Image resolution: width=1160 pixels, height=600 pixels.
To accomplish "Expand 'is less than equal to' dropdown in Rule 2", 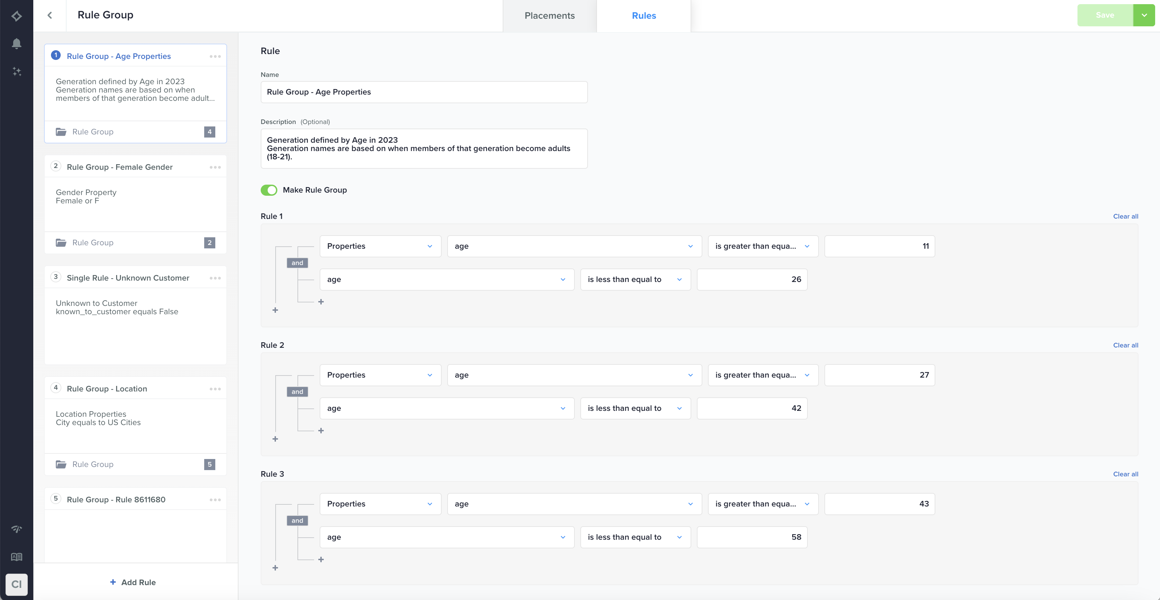I will (635, 408).
